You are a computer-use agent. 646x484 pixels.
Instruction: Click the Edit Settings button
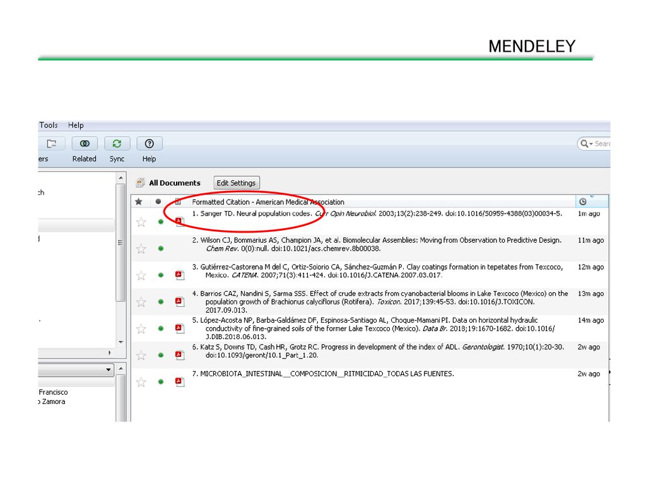pyautogui.click(x=237, y=183)
